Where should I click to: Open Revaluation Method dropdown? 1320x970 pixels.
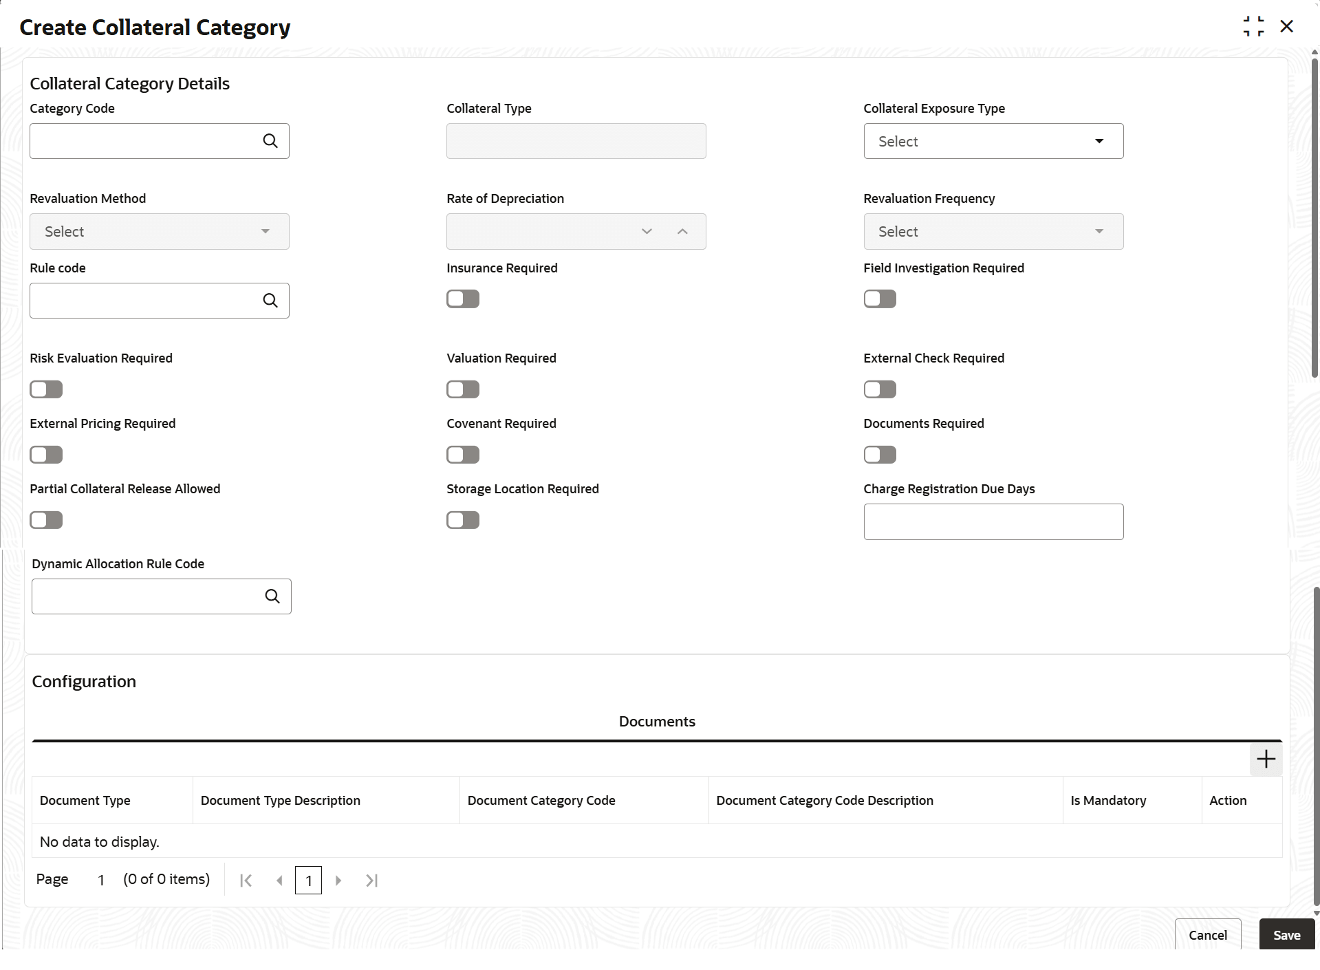[160, 231]
